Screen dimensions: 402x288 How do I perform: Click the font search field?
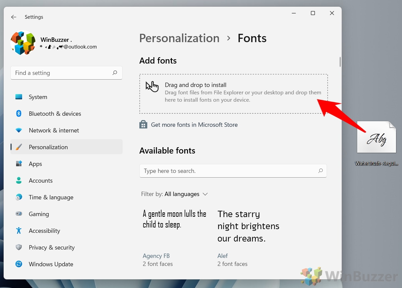click(x=233, y=171)
